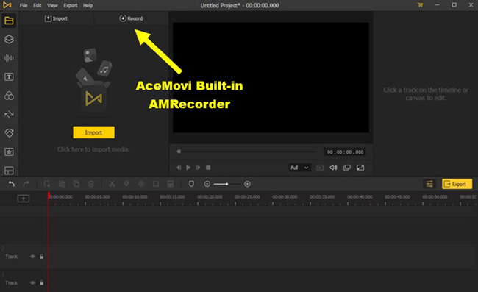Zoom out timeline with minus icon
The width and height of the screenshot is (478, 292).
(x=207, y=184)
